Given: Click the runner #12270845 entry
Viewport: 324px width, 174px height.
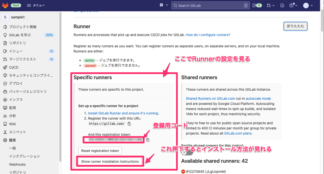Looking at the screenshot, I should pyautogui.click(x=203, y=172).
